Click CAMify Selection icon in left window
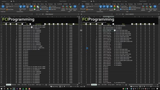This screenshot has height=90, width=160. pos(63,7)
